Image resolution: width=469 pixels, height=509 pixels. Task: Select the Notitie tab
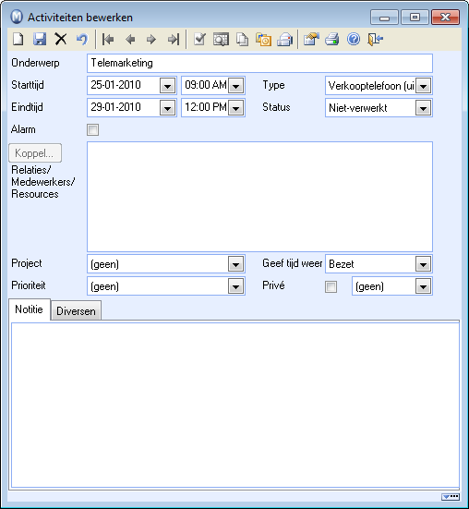click(30, 309)
